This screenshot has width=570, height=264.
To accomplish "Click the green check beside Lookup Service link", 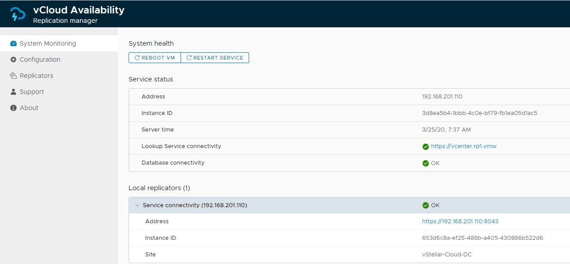I will (x=425, y=147).
